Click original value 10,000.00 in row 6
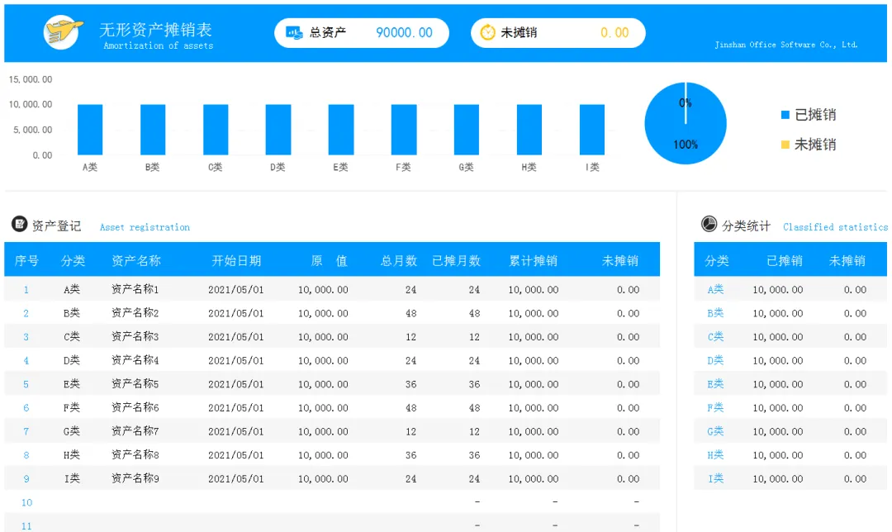Viewport: 892px width, 532px height. point(323,408)
